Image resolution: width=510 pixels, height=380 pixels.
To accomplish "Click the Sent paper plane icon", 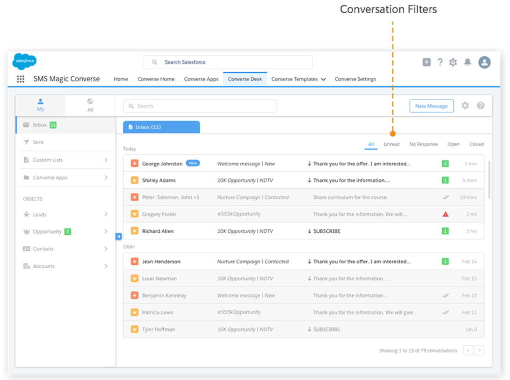I will pos(26,142).
